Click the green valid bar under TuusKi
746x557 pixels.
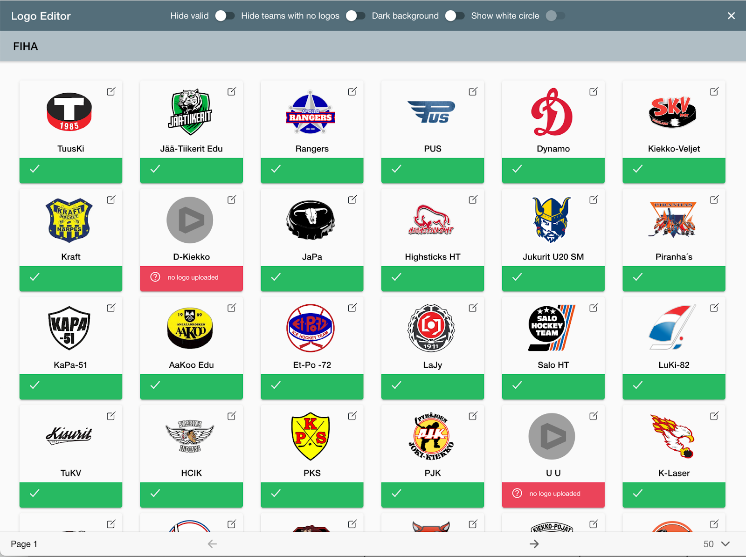(x=71, y=171)
